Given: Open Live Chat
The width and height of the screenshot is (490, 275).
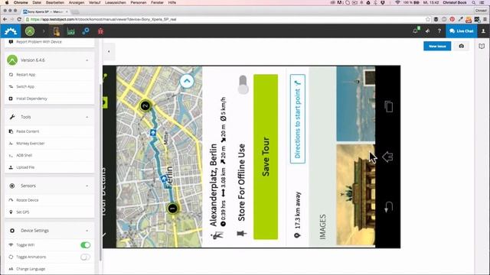Looking at the screenshot, I should pos(461,31).
